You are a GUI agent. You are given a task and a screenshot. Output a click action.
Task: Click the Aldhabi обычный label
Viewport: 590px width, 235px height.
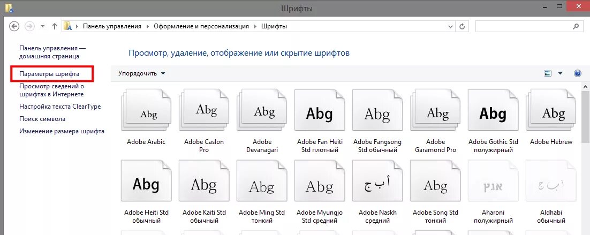551,217
